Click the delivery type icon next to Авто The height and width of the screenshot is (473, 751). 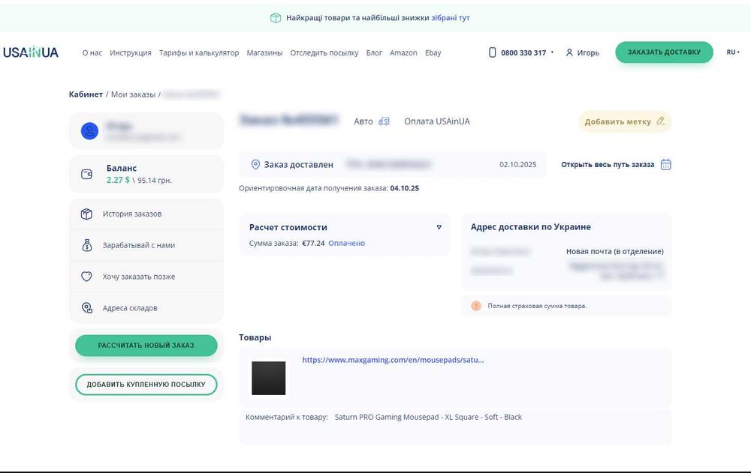[384, 121]
